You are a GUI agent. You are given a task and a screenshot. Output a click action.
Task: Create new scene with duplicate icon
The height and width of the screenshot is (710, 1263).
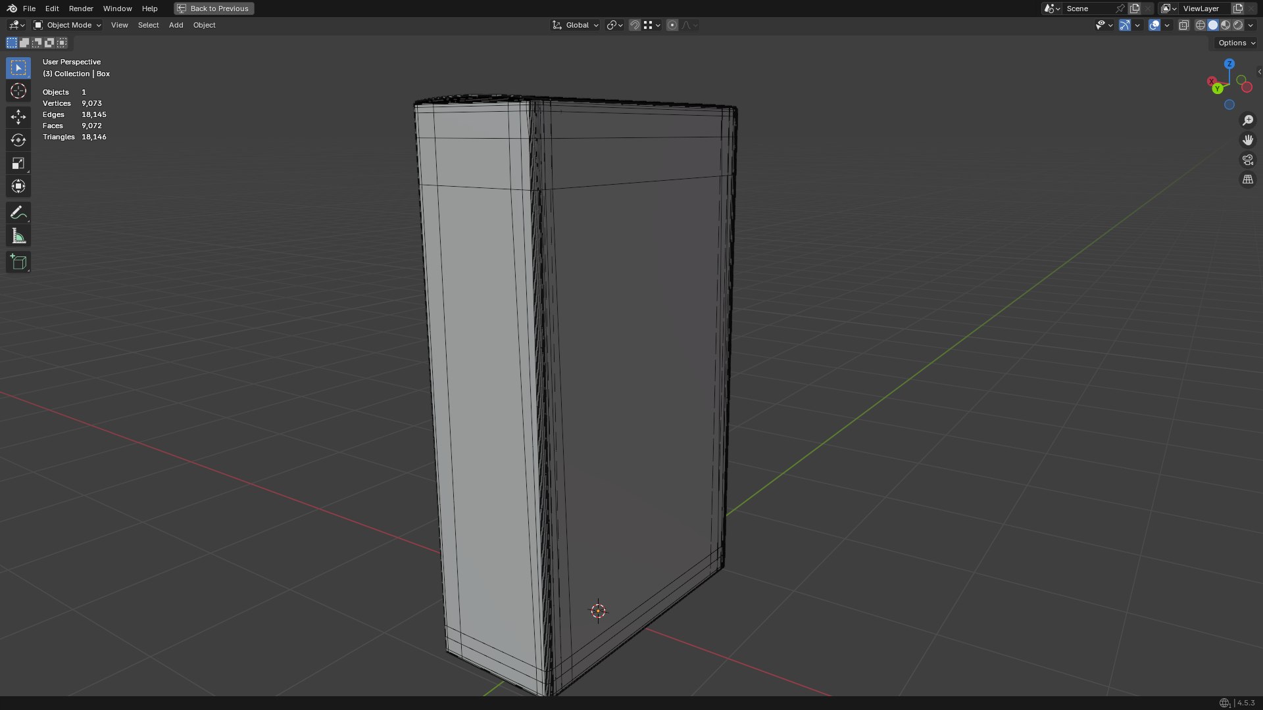click(1135, 9)
